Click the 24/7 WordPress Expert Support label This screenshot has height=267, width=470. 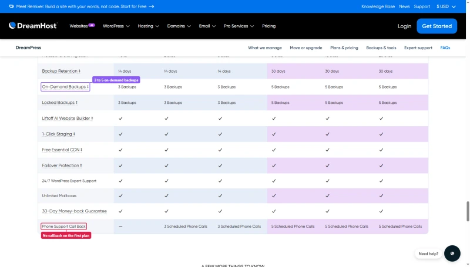coord(69,181)
